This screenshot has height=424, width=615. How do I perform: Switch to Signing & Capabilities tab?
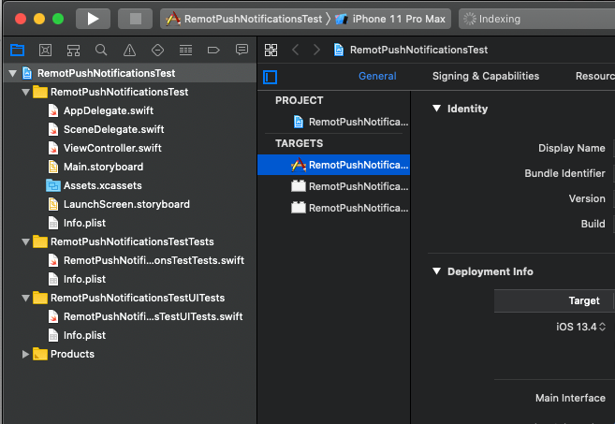(486, 76)
